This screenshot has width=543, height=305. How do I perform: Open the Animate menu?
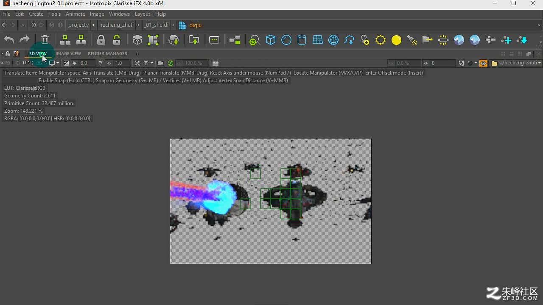pos(75,14)
